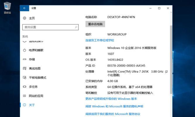Viewport: 195px width, 117px height.
Task: Maximize the 设置 window
Action: tap(159, 8)
